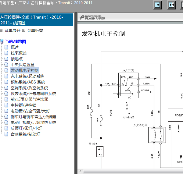This screenshot has height=174, width=183.
Task: Click the page icon next to 中央保险丝盒
Action: (x=6, y=65)
